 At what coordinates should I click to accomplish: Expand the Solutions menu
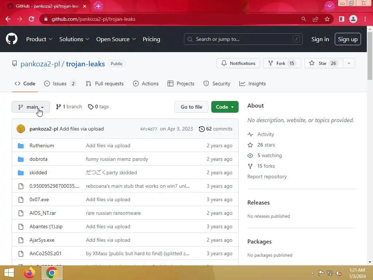74,39
